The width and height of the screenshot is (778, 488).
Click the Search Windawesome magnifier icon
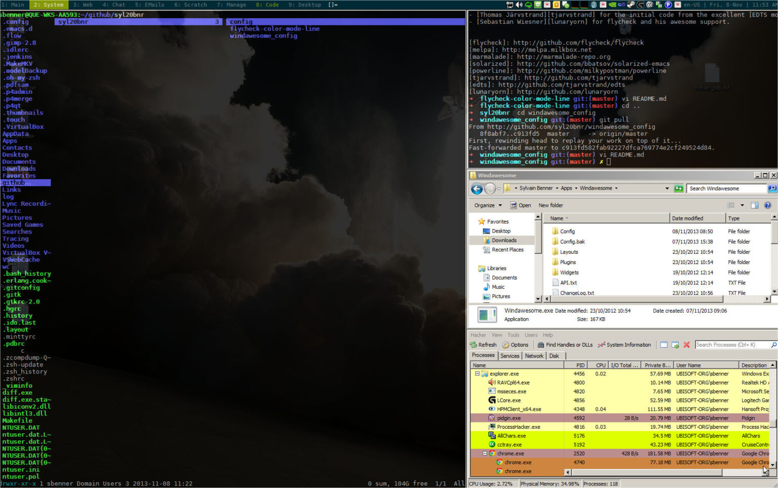pyautogui.click(x=772, y=188)
